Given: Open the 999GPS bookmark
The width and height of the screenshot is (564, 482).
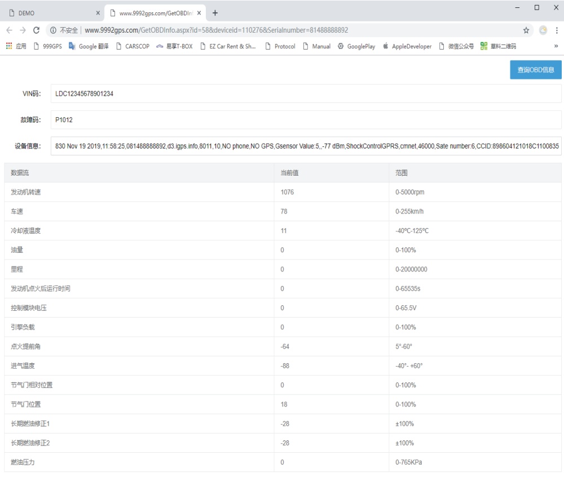Looking at the screenshot, I should point(48,46).
